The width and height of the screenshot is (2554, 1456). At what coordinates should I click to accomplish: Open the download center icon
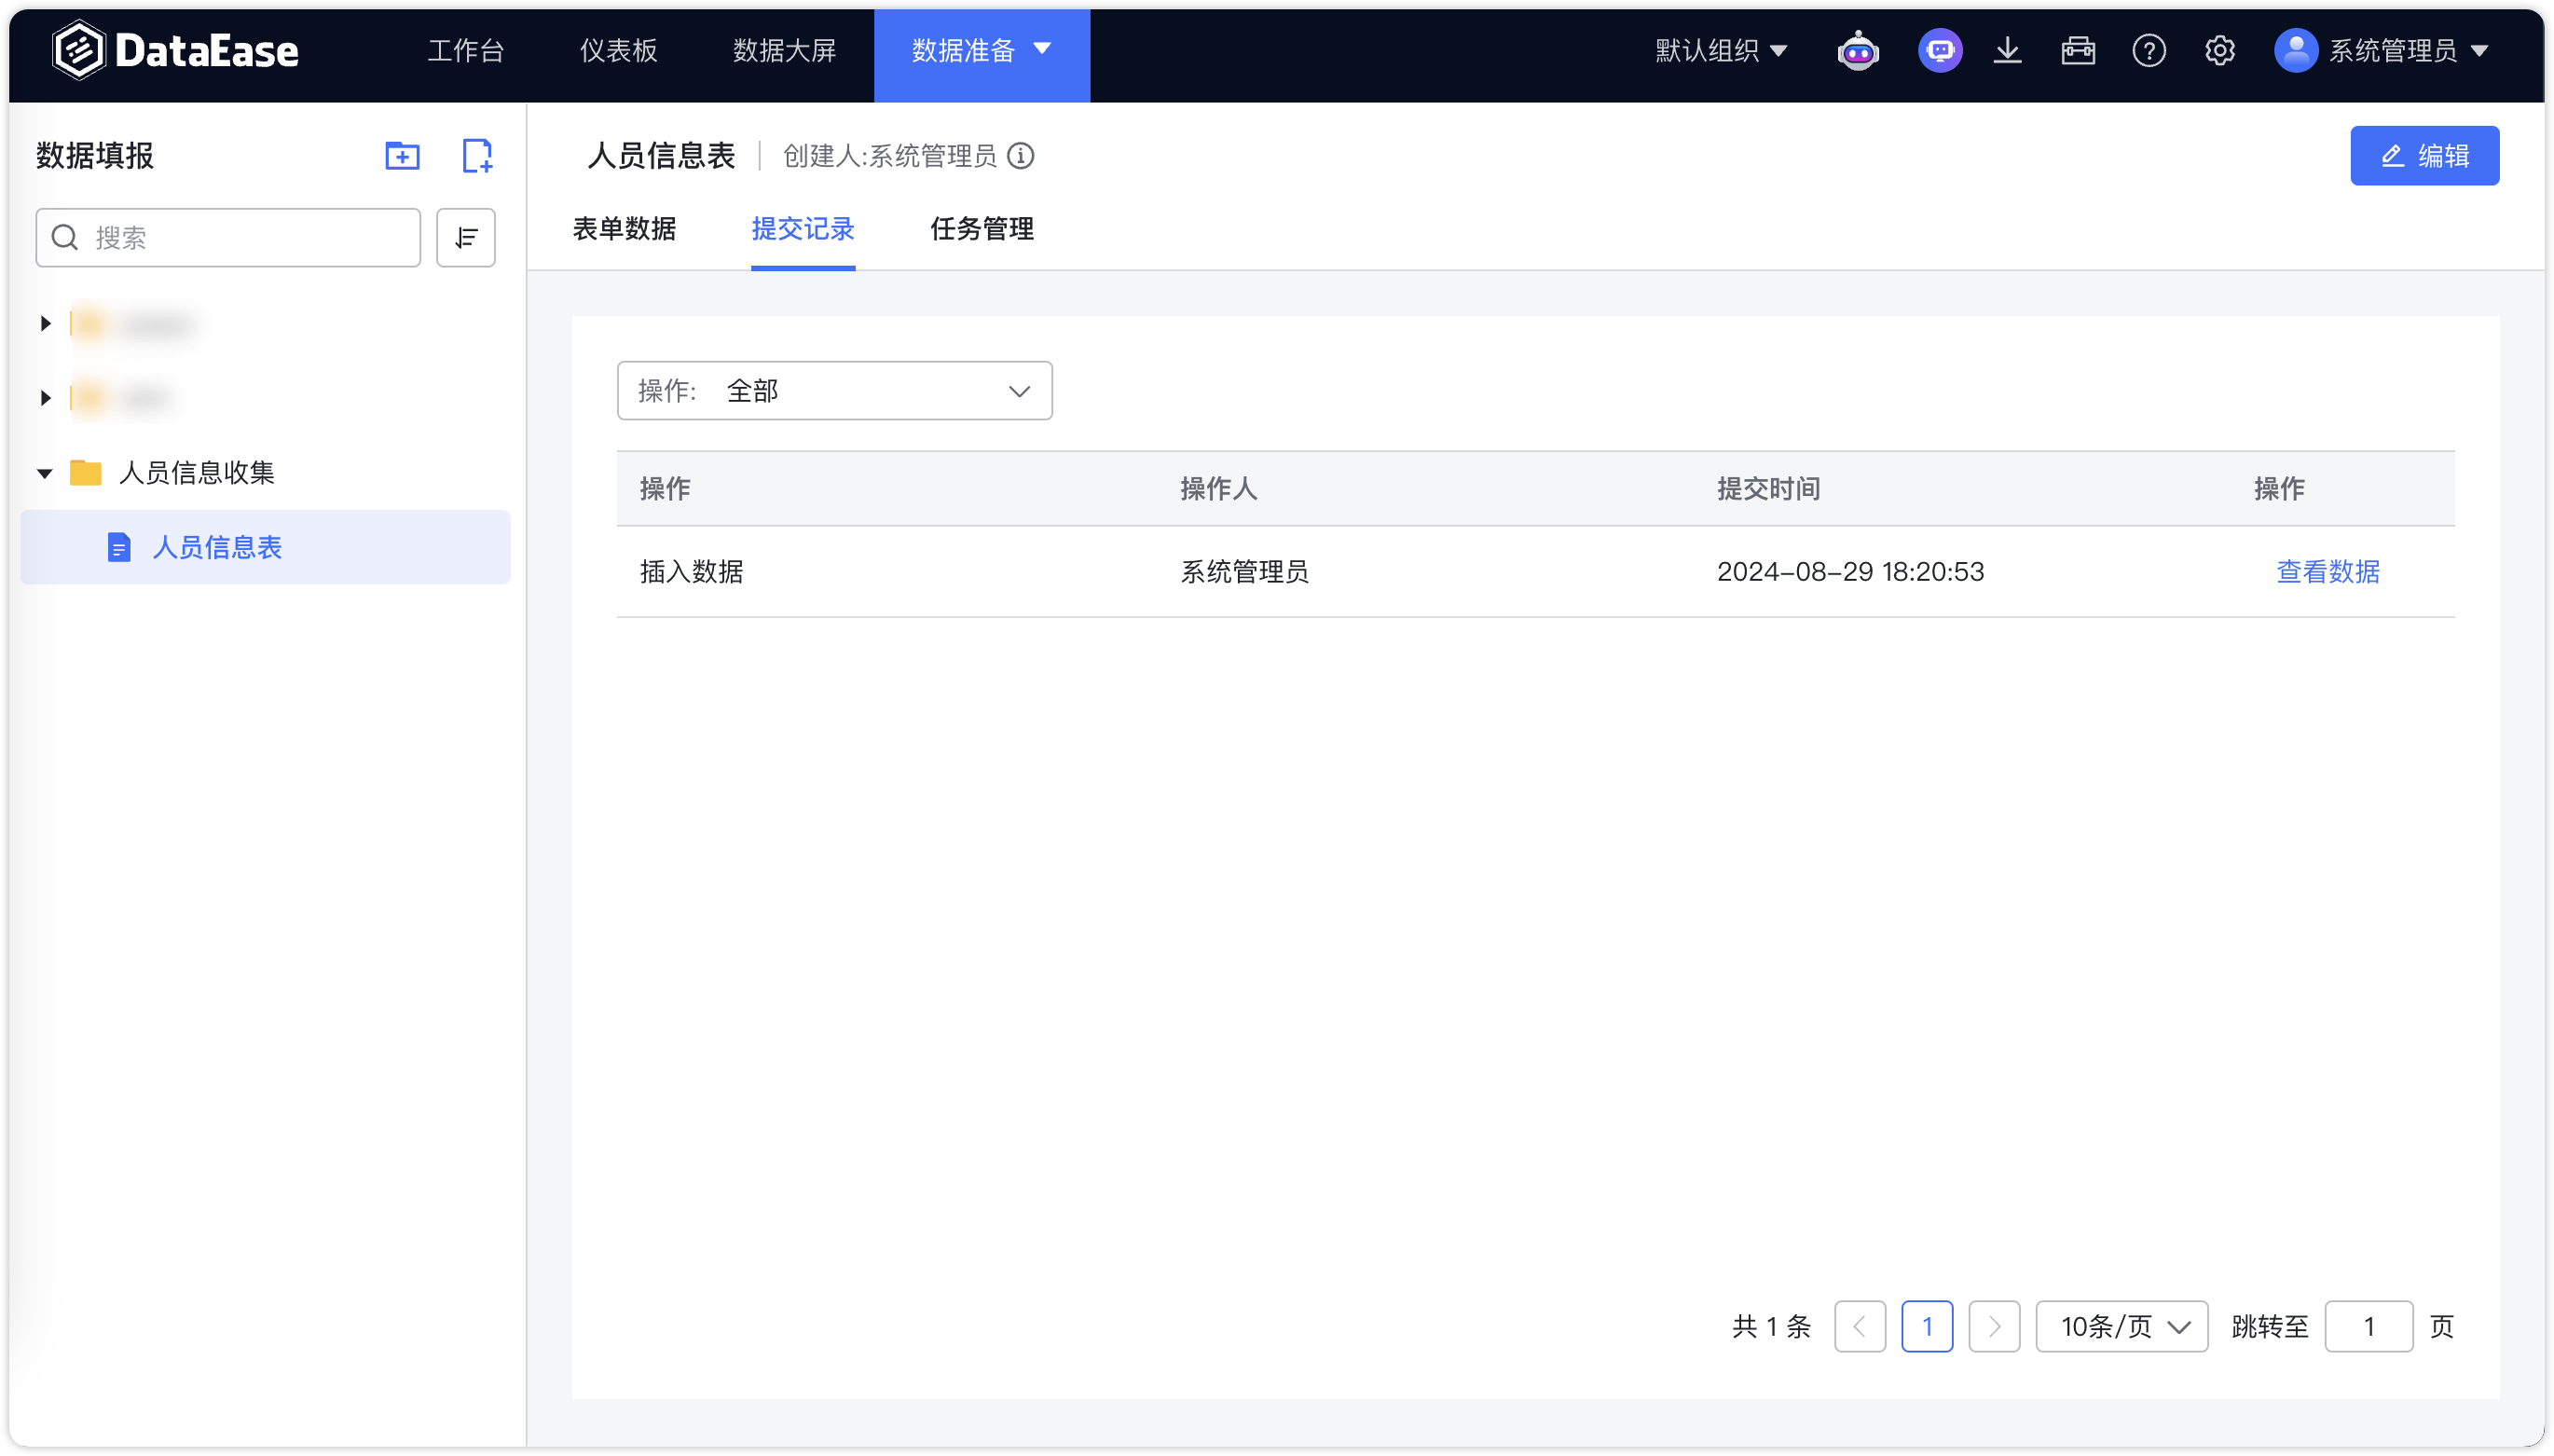[2007, 50]
